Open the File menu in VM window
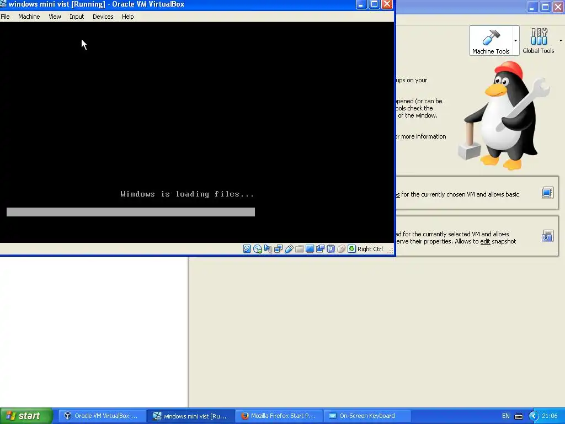 pos(5,17)
